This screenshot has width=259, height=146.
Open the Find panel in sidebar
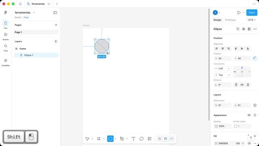6,47
